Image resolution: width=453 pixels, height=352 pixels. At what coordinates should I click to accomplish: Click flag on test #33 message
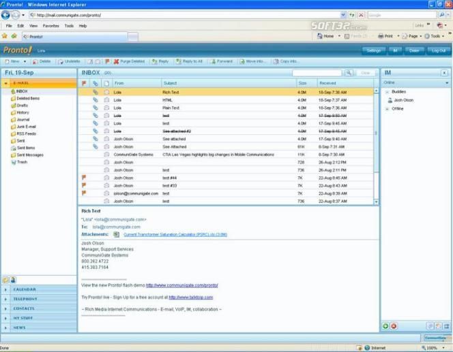point(84,185)
